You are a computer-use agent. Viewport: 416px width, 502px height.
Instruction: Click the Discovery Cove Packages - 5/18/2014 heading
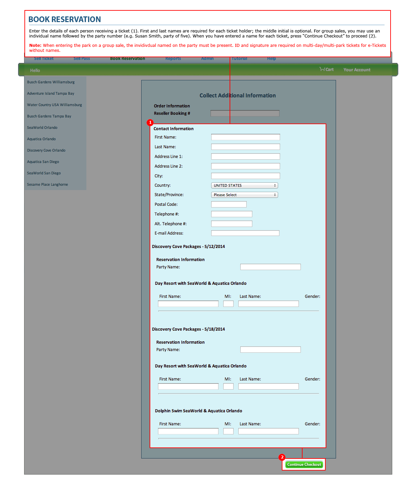point(188,329)
